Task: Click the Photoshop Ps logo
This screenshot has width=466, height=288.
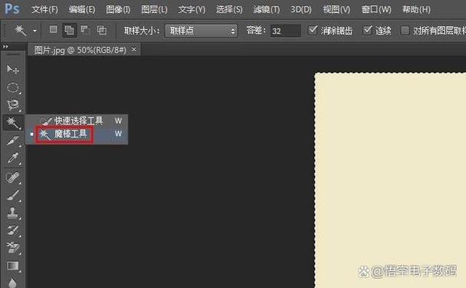Action: [x=12, y=8]
